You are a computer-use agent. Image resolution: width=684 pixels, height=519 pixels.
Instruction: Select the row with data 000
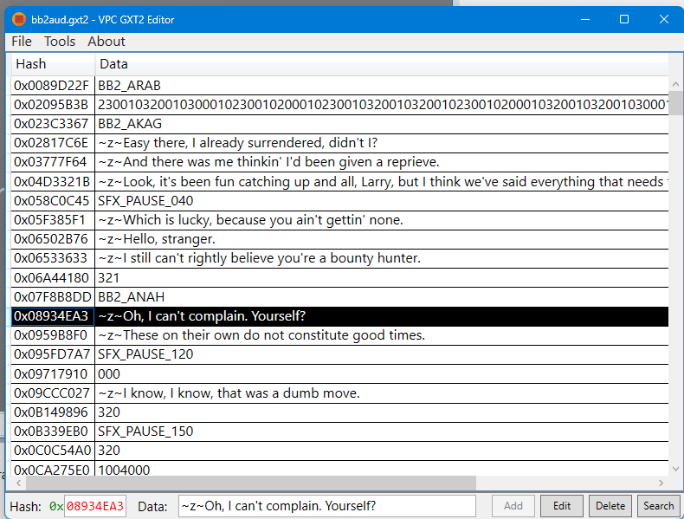point(339,373)
